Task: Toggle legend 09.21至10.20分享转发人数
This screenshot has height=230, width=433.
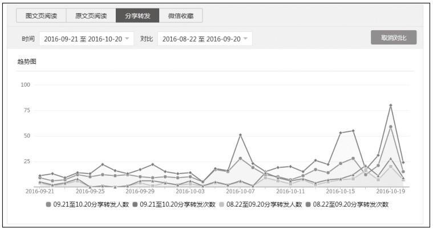Action: [x=87, y=204]
